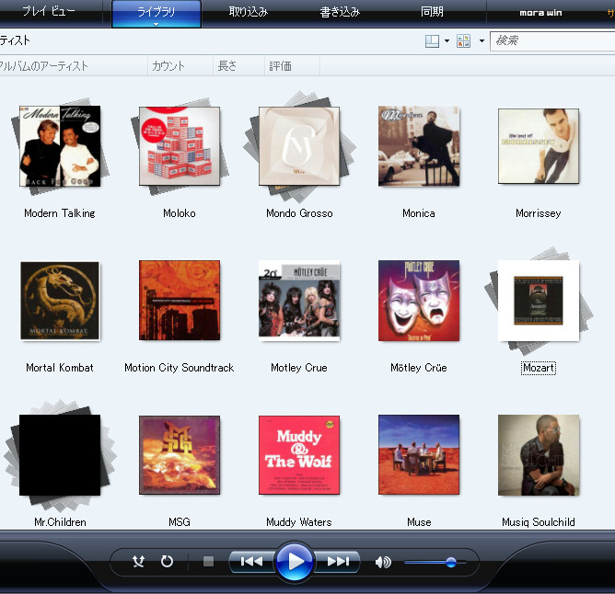Click the layout options icon
The image size is (615, 594).
point(432,40)
